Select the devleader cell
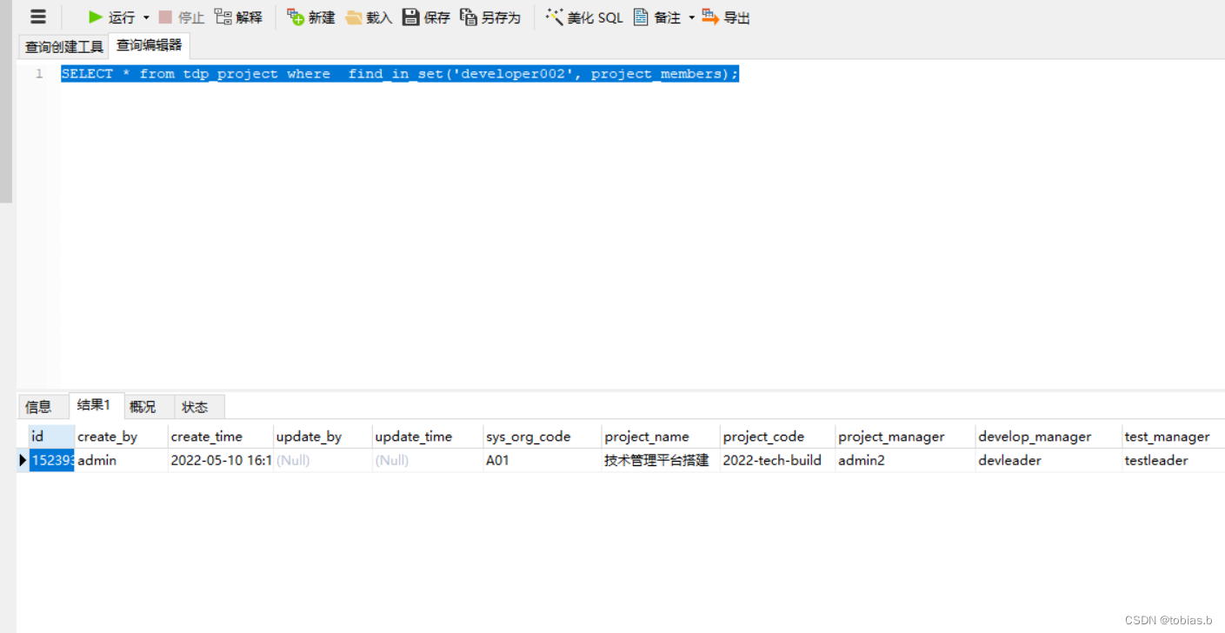 click(1048, 460)
